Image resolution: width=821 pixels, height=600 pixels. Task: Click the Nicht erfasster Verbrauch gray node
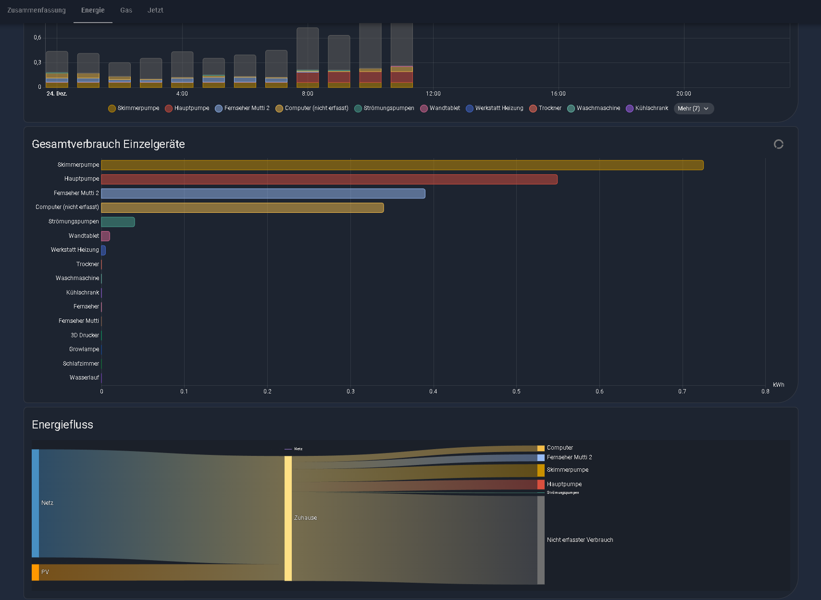pos(541,540)
